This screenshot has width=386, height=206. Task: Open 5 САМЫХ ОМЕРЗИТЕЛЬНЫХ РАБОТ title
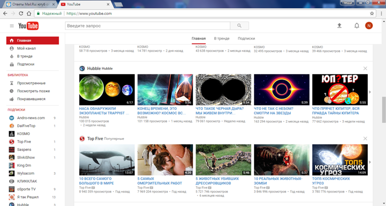[x=160, y=181]
